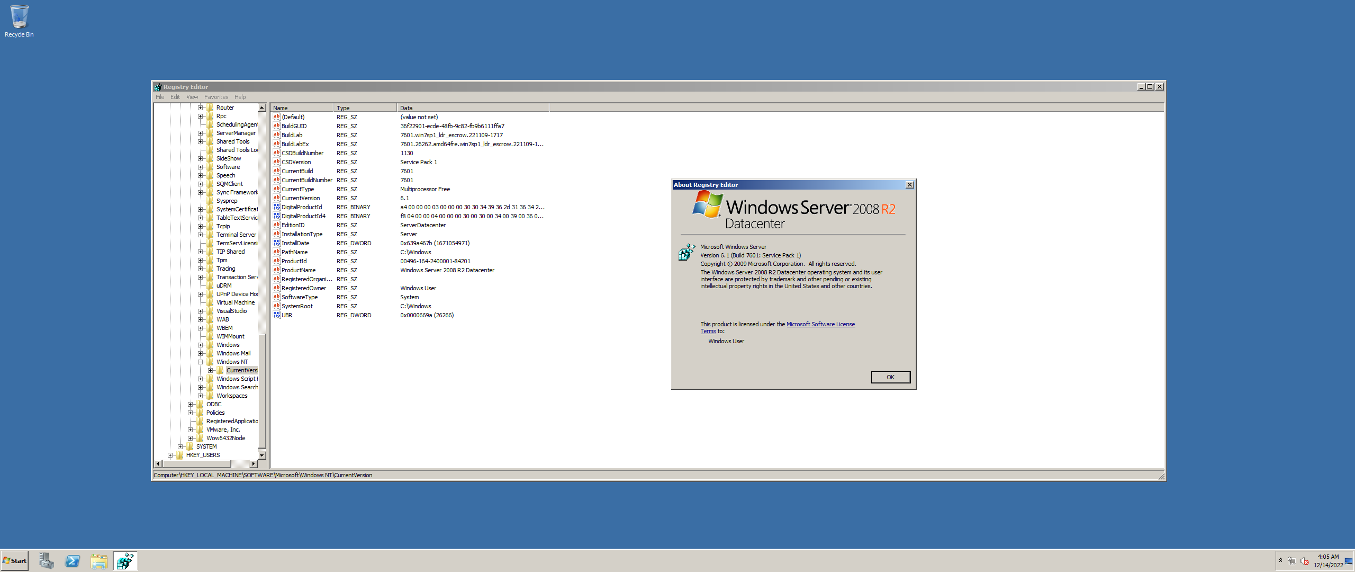Click the tree pane scroll up arrow
The height and width of the screenshot is (572, 1355).
pos(261,108)
